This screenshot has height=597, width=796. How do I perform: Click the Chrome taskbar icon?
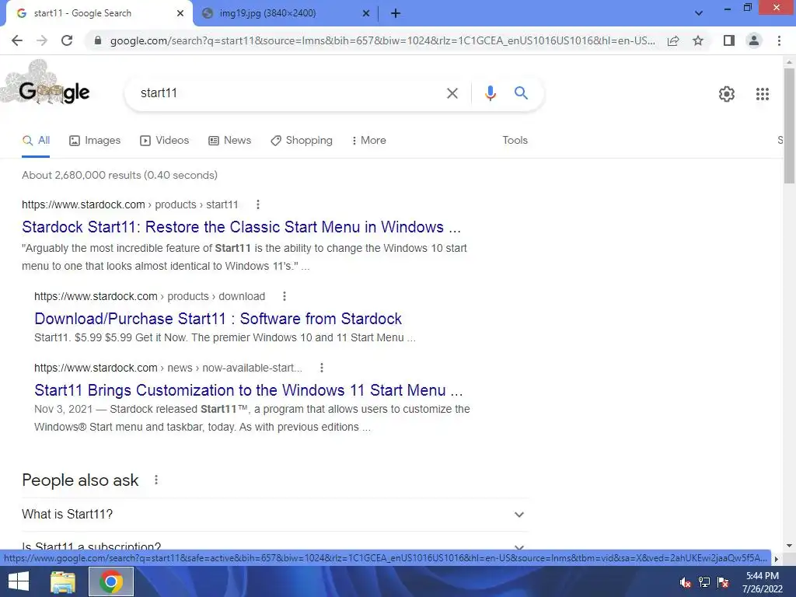111,581
